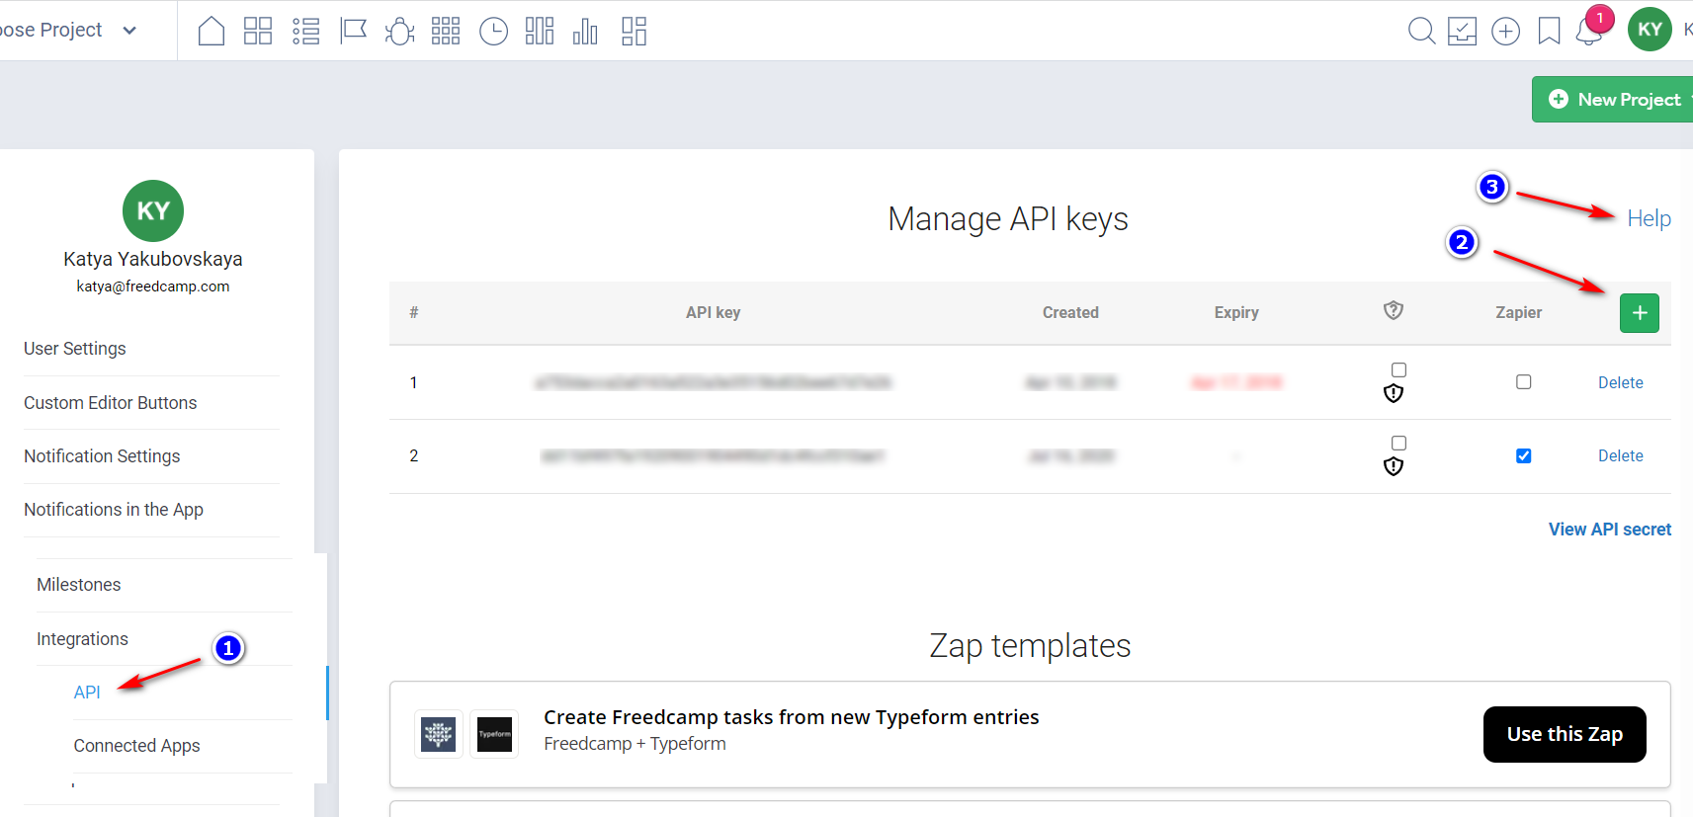The height and width of the screenshot is (817, 1693).
Task: Open the notifications bell
Action: coord(1588,32)
